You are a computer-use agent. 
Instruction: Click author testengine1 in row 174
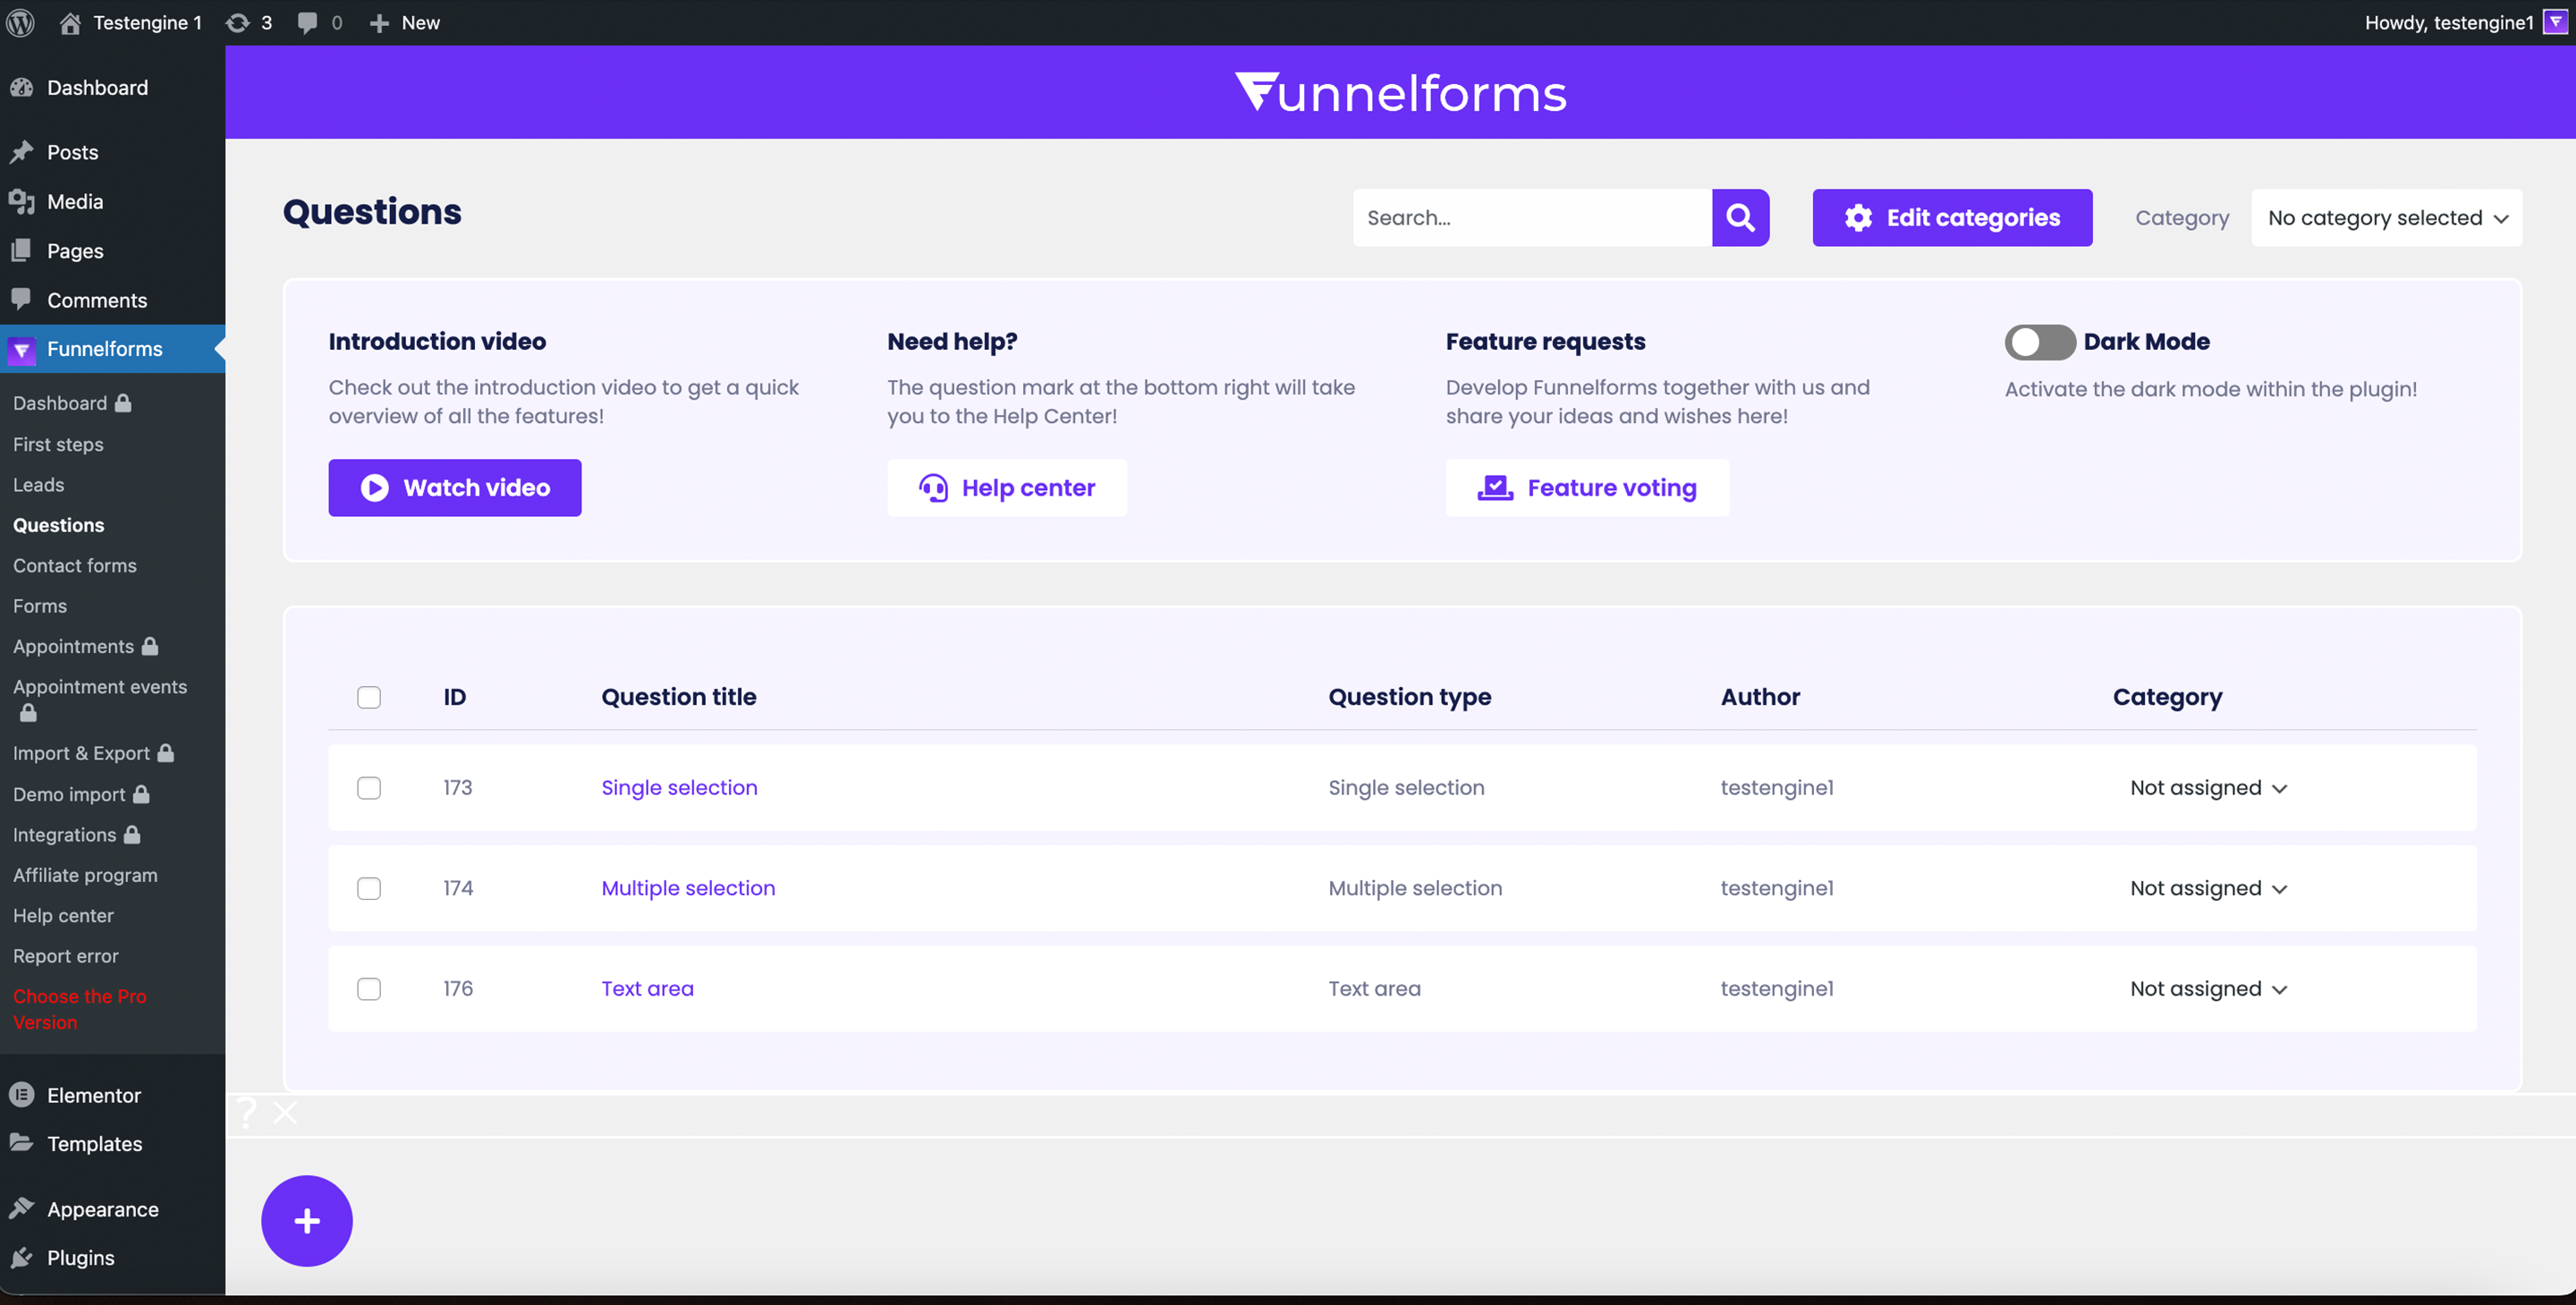coord(1777,888)
